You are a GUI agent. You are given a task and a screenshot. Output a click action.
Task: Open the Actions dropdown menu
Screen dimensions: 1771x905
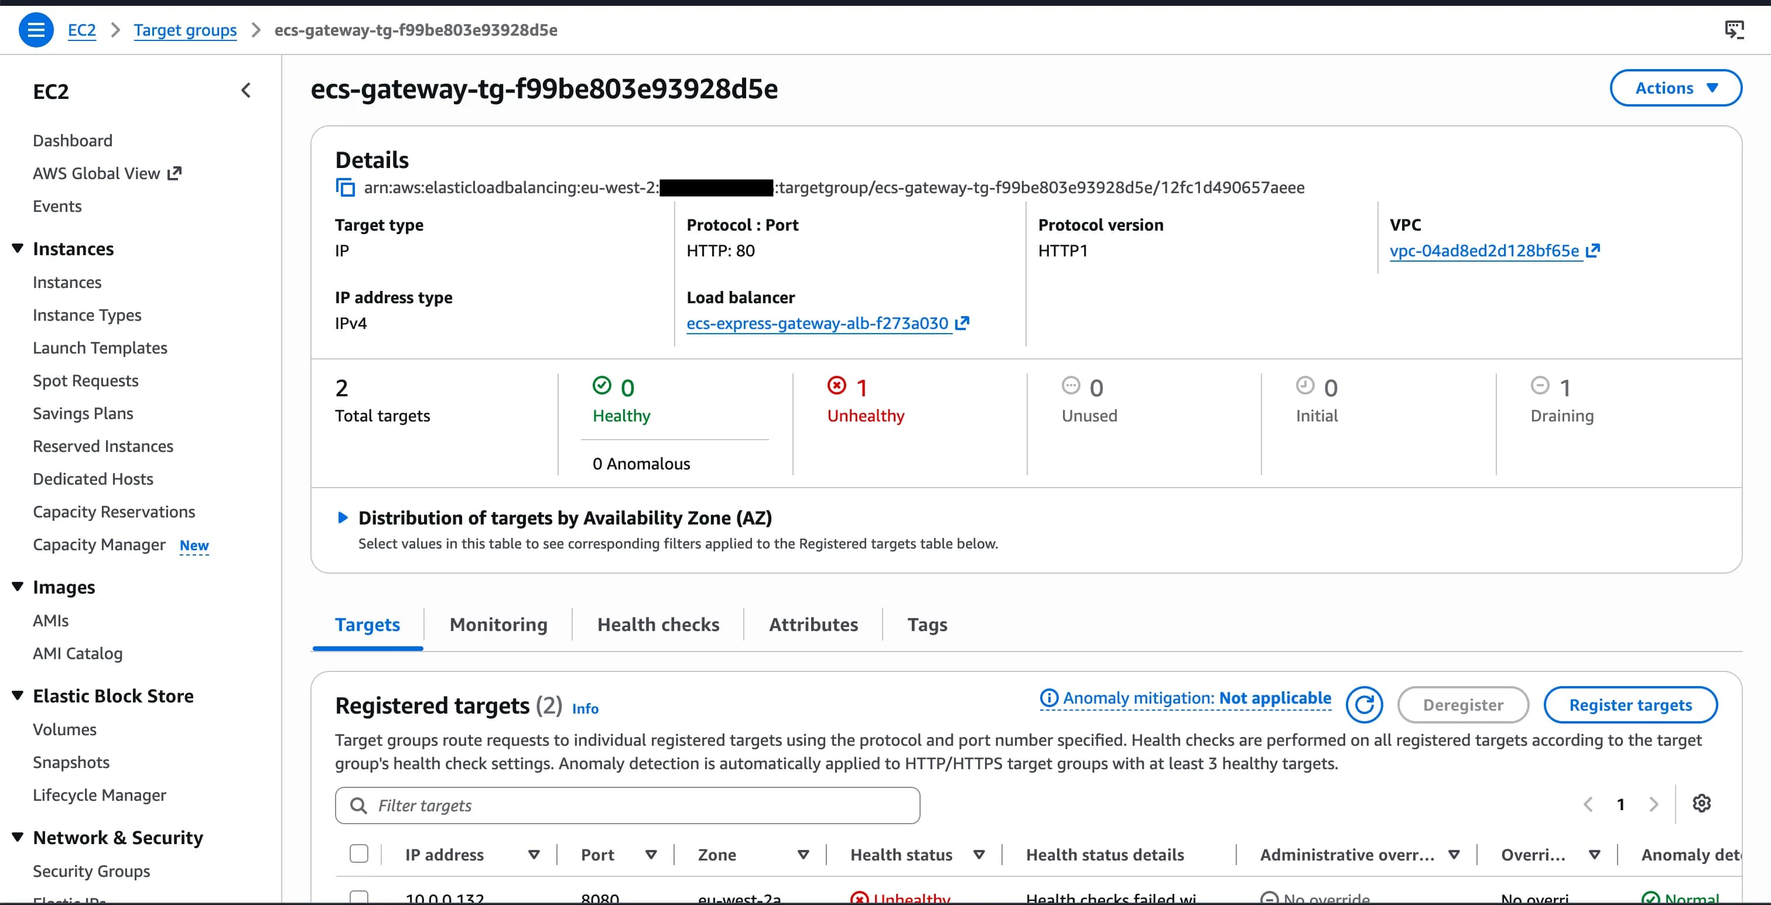(1676, 88)
